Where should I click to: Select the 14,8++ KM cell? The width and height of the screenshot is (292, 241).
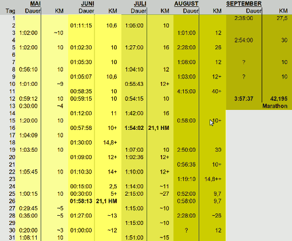213,179
